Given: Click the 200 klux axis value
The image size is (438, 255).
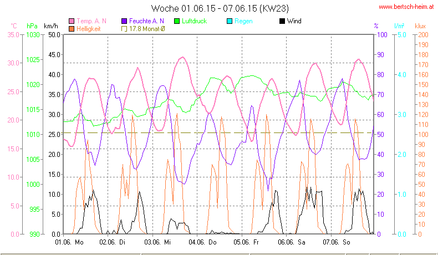Looking at the screenshot, I should [423, 34].
